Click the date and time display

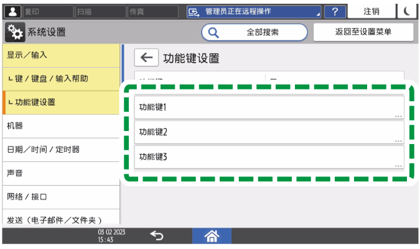point(108,236)
